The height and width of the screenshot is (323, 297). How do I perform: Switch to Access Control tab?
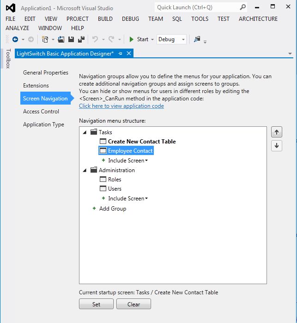coord(41,112)
